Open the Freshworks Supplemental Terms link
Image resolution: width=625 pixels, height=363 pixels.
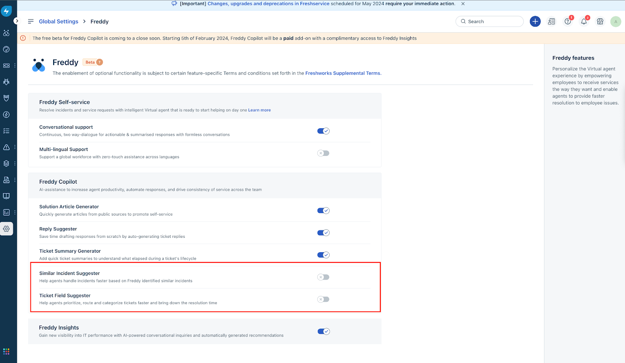pyautogui.click(x=343, y=73)
